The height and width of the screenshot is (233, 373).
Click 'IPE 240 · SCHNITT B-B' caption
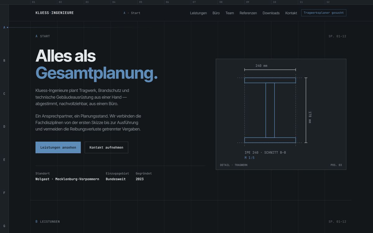pos(265,153)
